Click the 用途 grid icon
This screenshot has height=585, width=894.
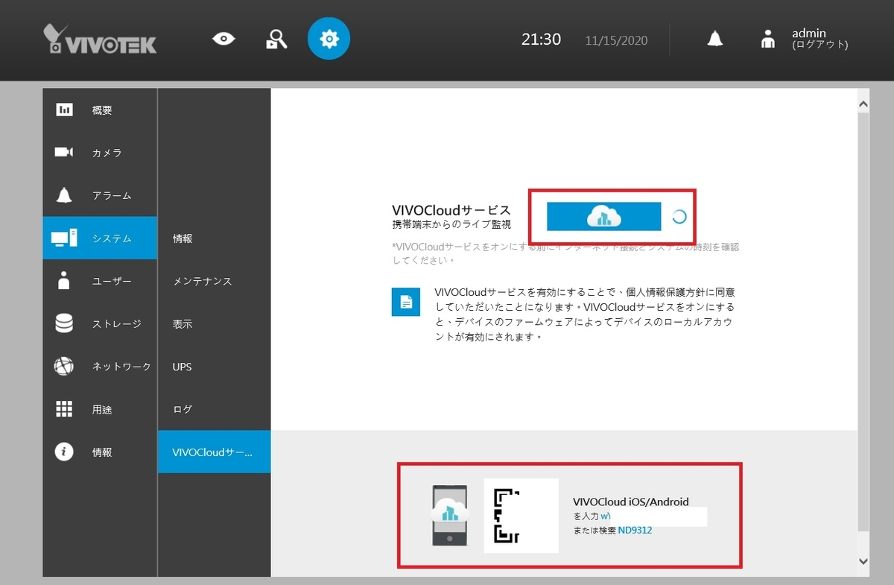pyautogui.click(x=64, y=409)
